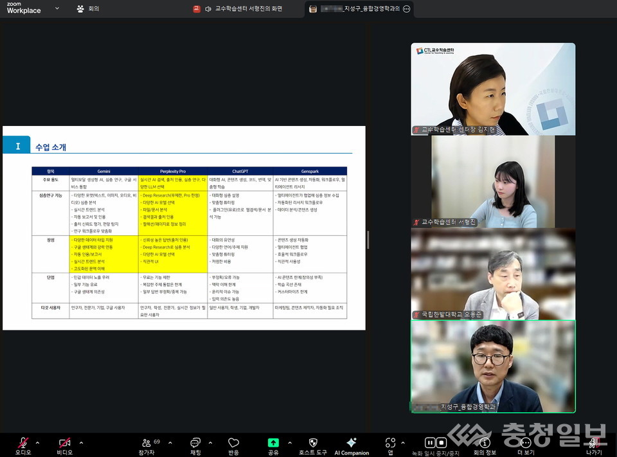
Task: Show 회의 정보 (meeting info)
Action: pos(485,444)
